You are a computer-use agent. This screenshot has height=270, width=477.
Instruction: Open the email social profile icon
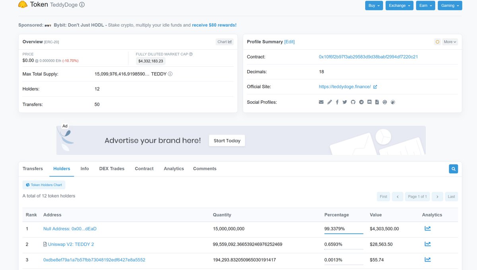coord(321,102)
